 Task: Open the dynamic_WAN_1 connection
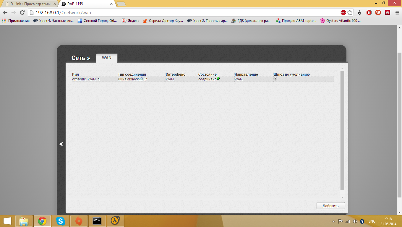[x=86, y=79]
